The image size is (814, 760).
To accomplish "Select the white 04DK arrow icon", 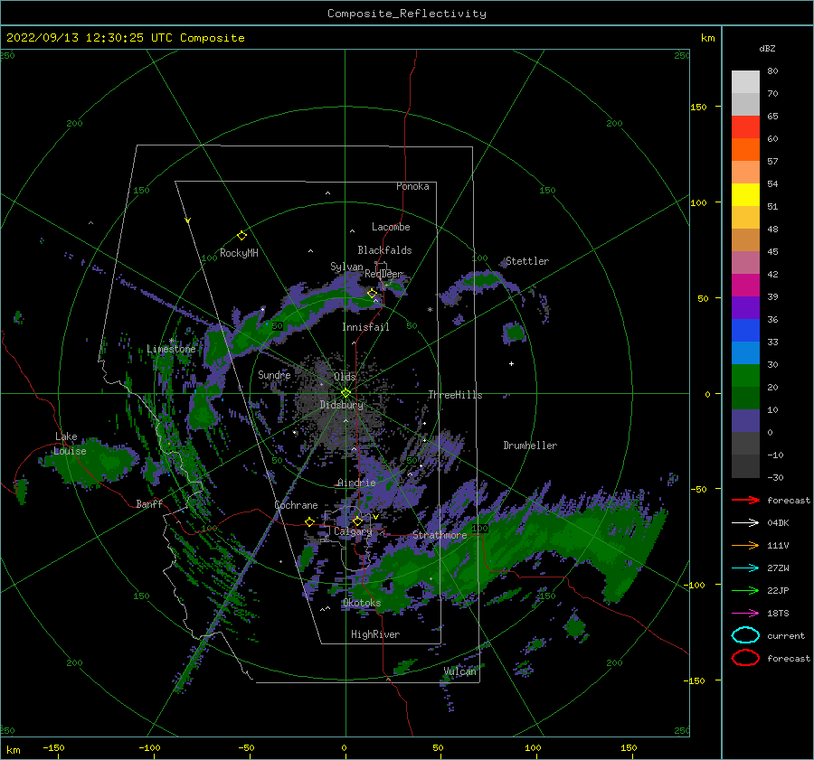I will click(745, 523).
